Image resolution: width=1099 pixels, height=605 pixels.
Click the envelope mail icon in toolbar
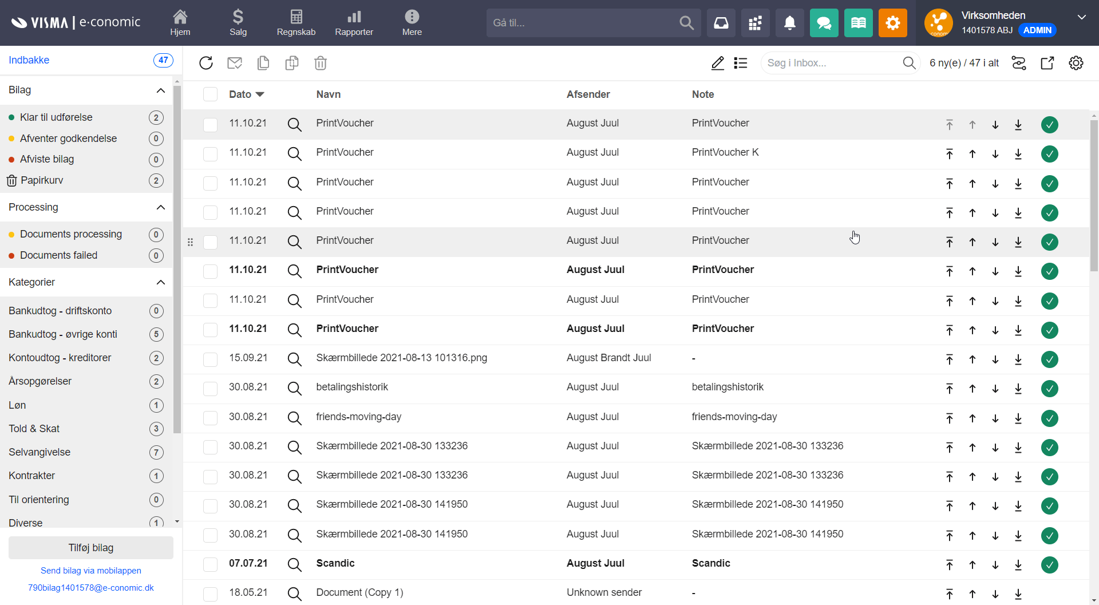click(235, 63)
